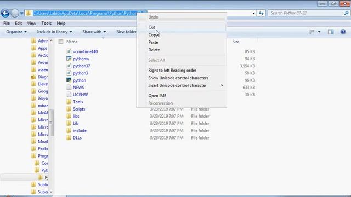The width and height of the screenshot is (351, 197).
Task: Select the LICENSE file icon
Action: tap(69, 95)
